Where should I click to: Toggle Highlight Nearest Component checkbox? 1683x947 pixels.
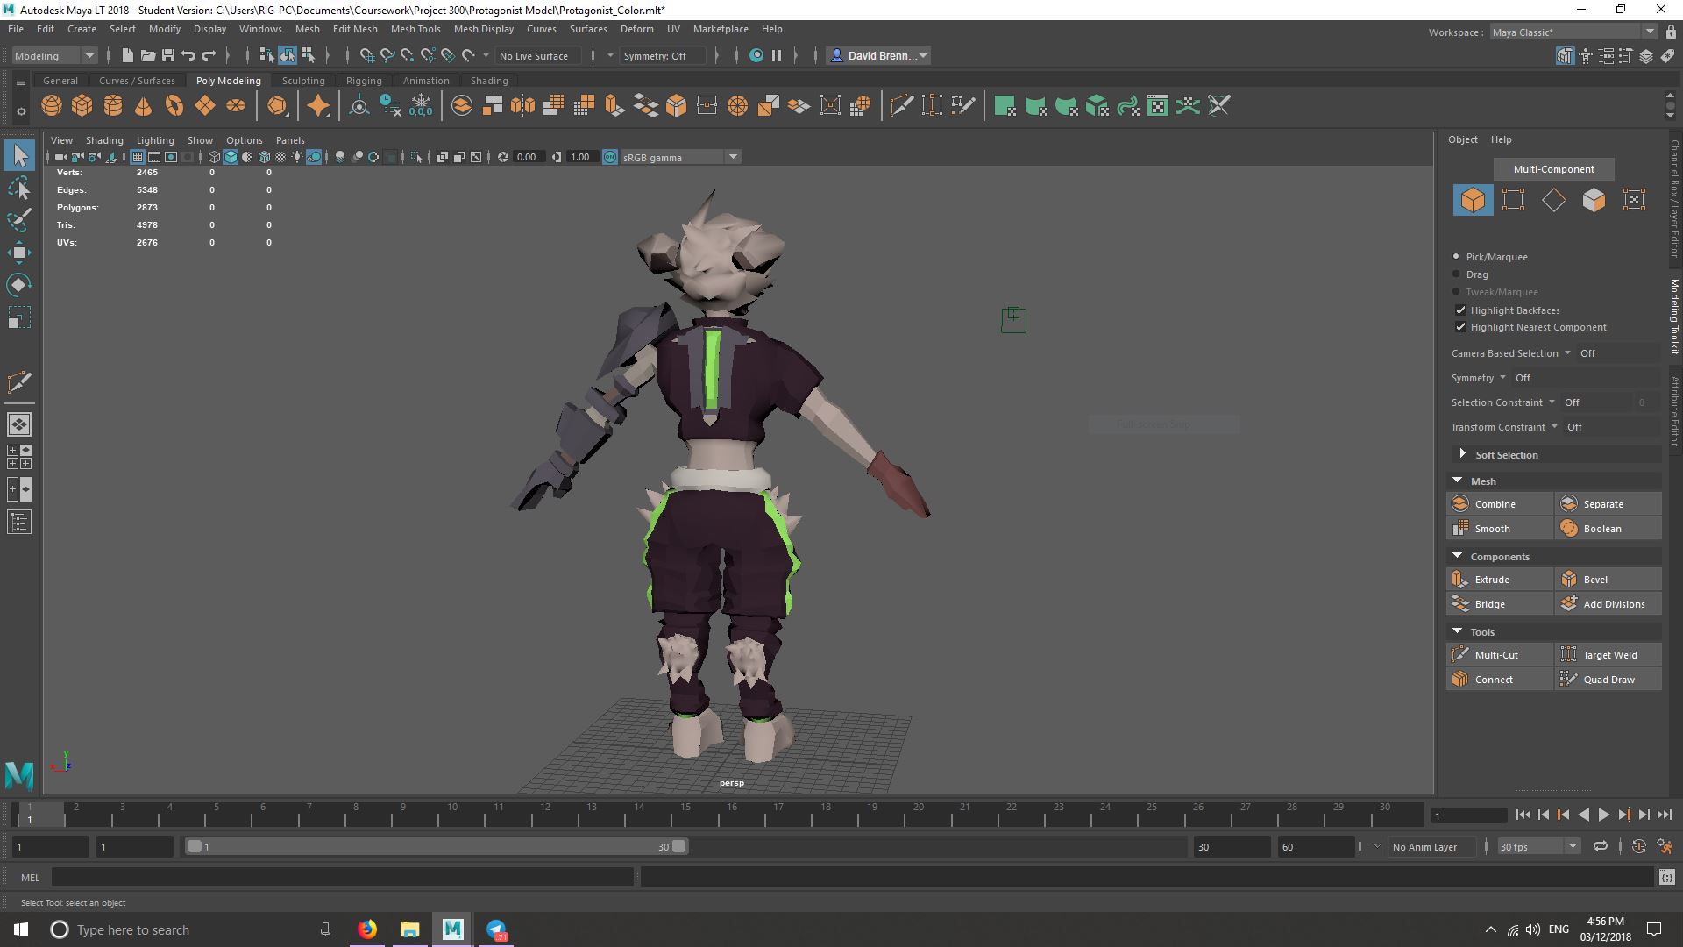1460,327
